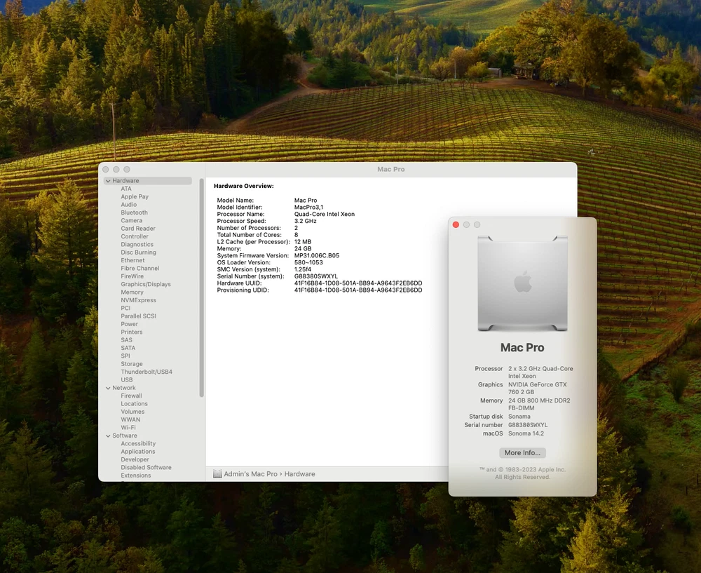Image resolution: width=701 pixels, height=573 pixels.
Task: Select Memory in the sidebar list
Action: coord(132,292)
